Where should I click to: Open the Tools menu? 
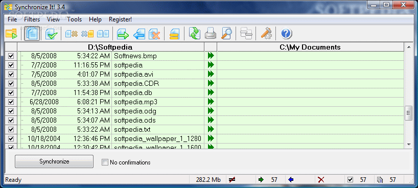(75, 19)
